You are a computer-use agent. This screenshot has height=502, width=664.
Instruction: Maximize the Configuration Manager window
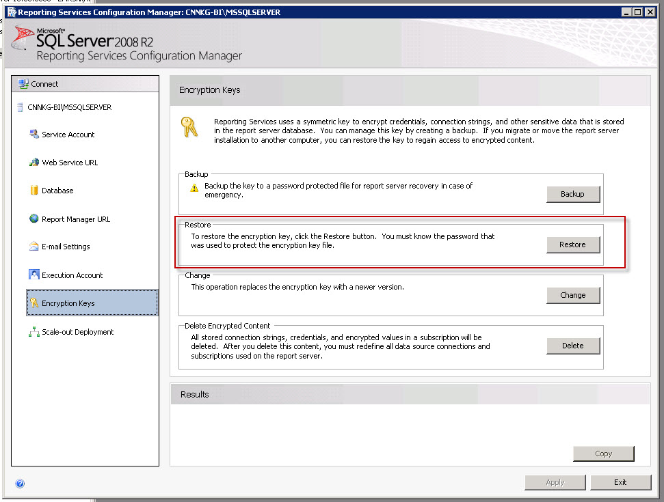pyautogui.click(x=638, y=12)
